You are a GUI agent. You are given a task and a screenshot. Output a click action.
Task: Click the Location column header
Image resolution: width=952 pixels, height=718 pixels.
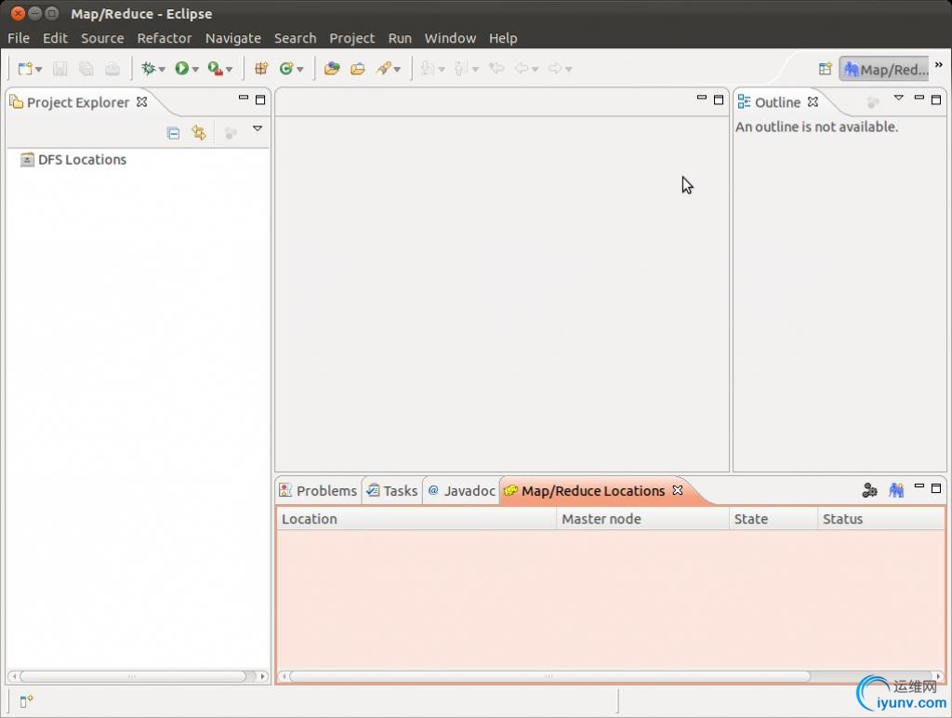416,519
